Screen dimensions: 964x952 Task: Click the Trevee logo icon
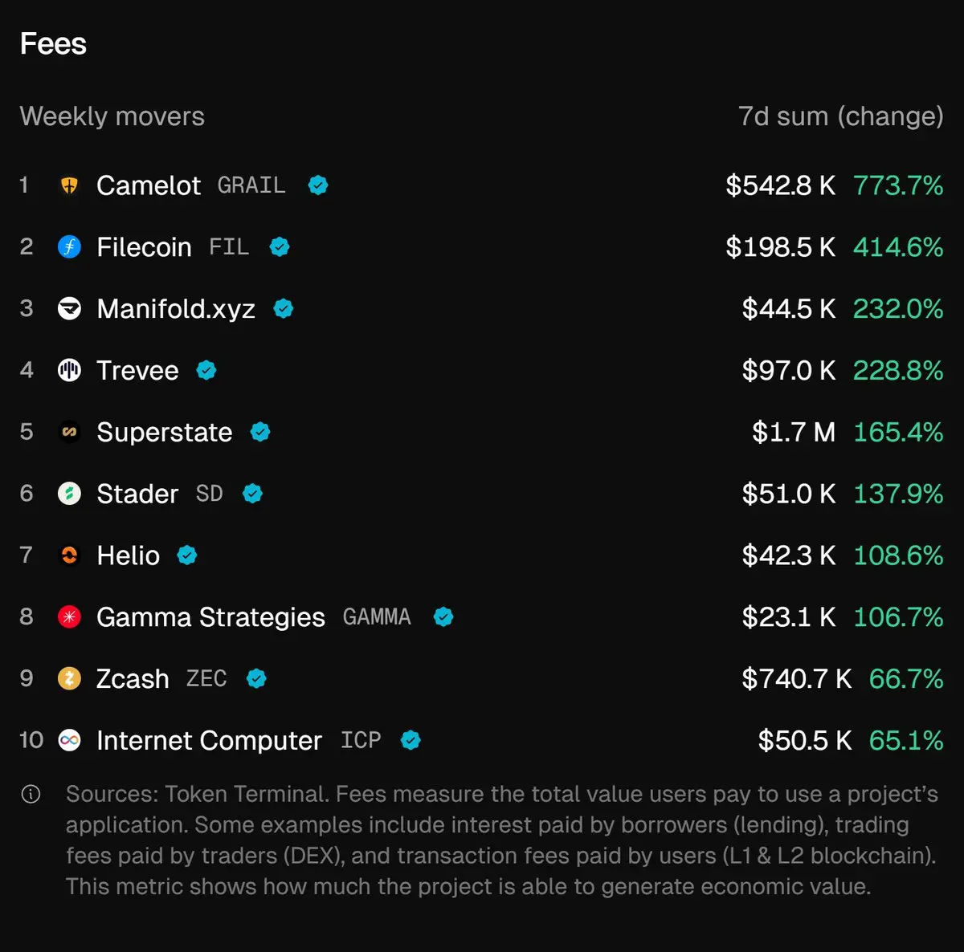point(70,370)
